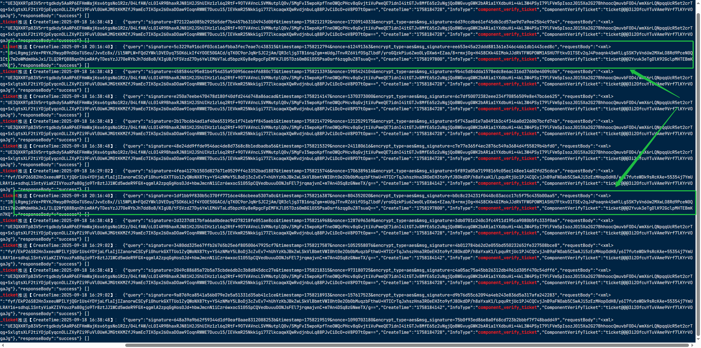This screenshot has height=348, width=701.
Task: Click the text timestamp=1758212794
Action: point(304,47)
